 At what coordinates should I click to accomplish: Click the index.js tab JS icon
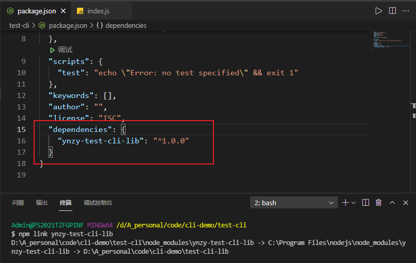(80, 11)
